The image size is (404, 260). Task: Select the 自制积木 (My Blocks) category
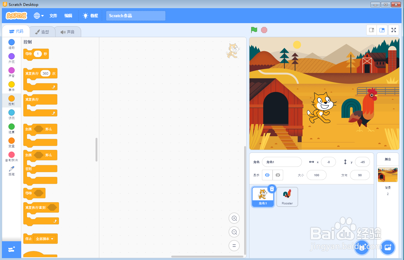(x=12, y=157)
